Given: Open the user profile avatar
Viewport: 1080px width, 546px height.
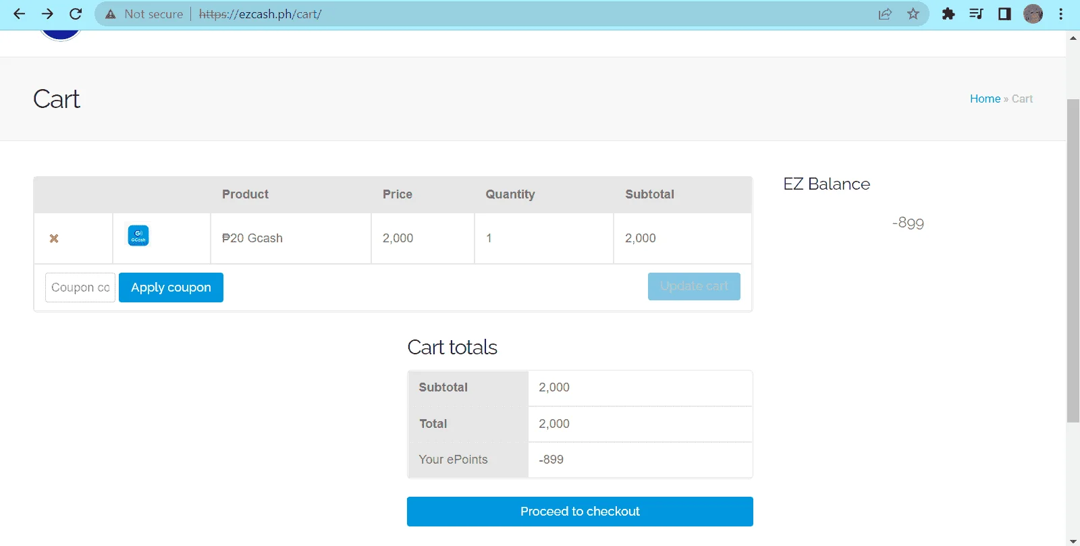Looking at the screenshot, I should [x=1033, y=13].
